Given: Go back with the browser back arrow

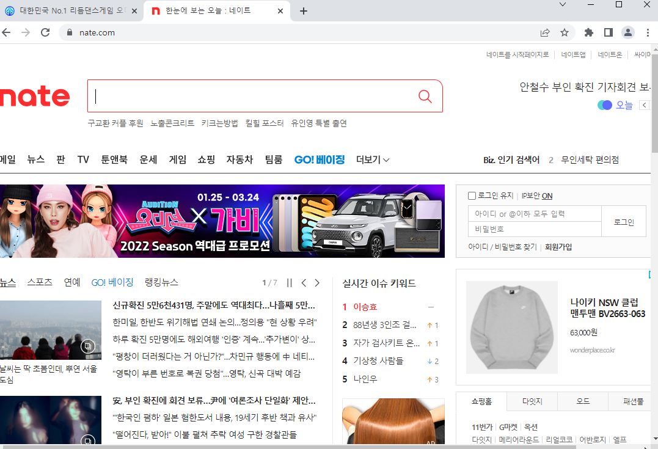Looking at the screenshot, I should (x=6, y=32).
